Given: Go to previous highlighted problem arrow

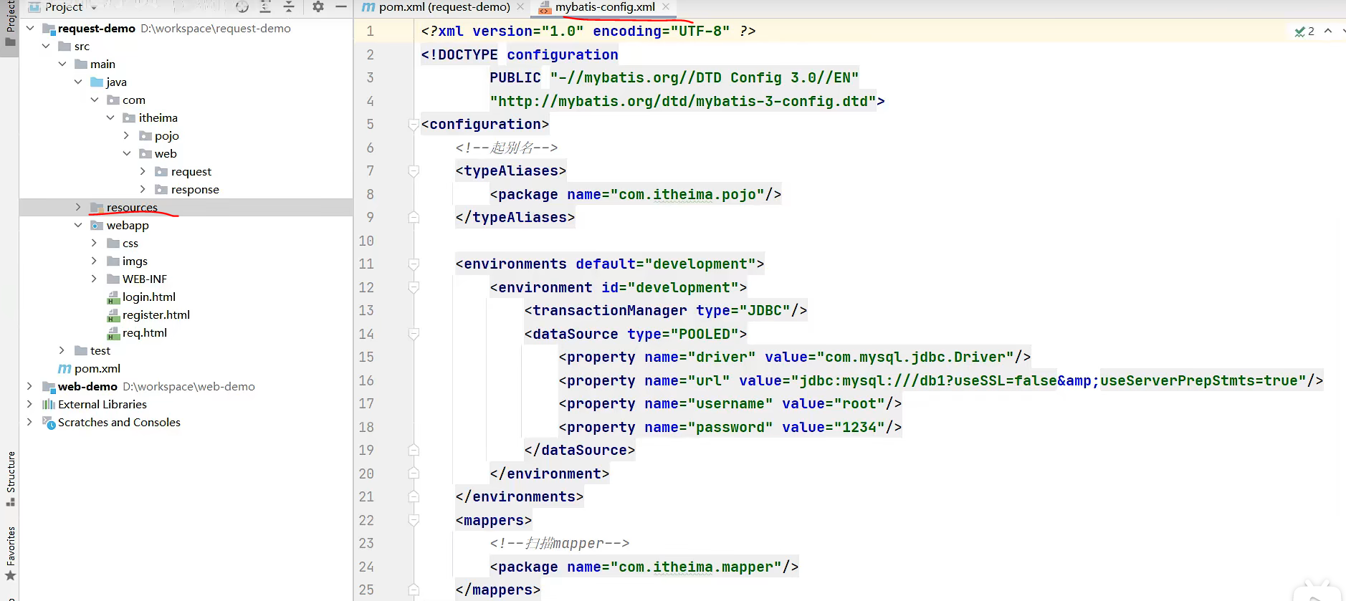Looking at the screenshot, I should click(1328, 31).
